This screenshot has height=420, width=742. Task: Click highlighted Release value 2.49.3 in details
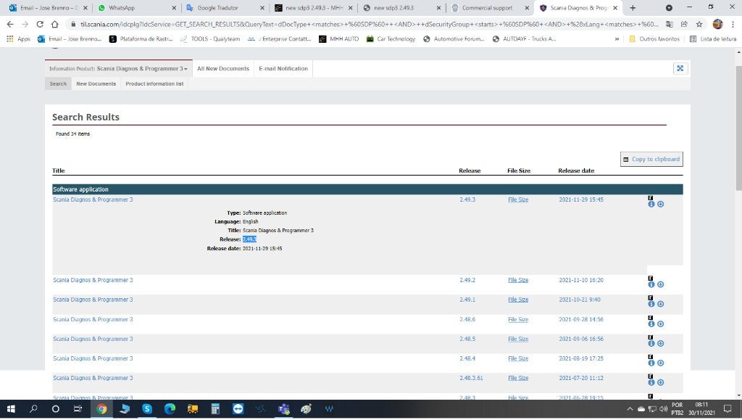tap(249, 239)
